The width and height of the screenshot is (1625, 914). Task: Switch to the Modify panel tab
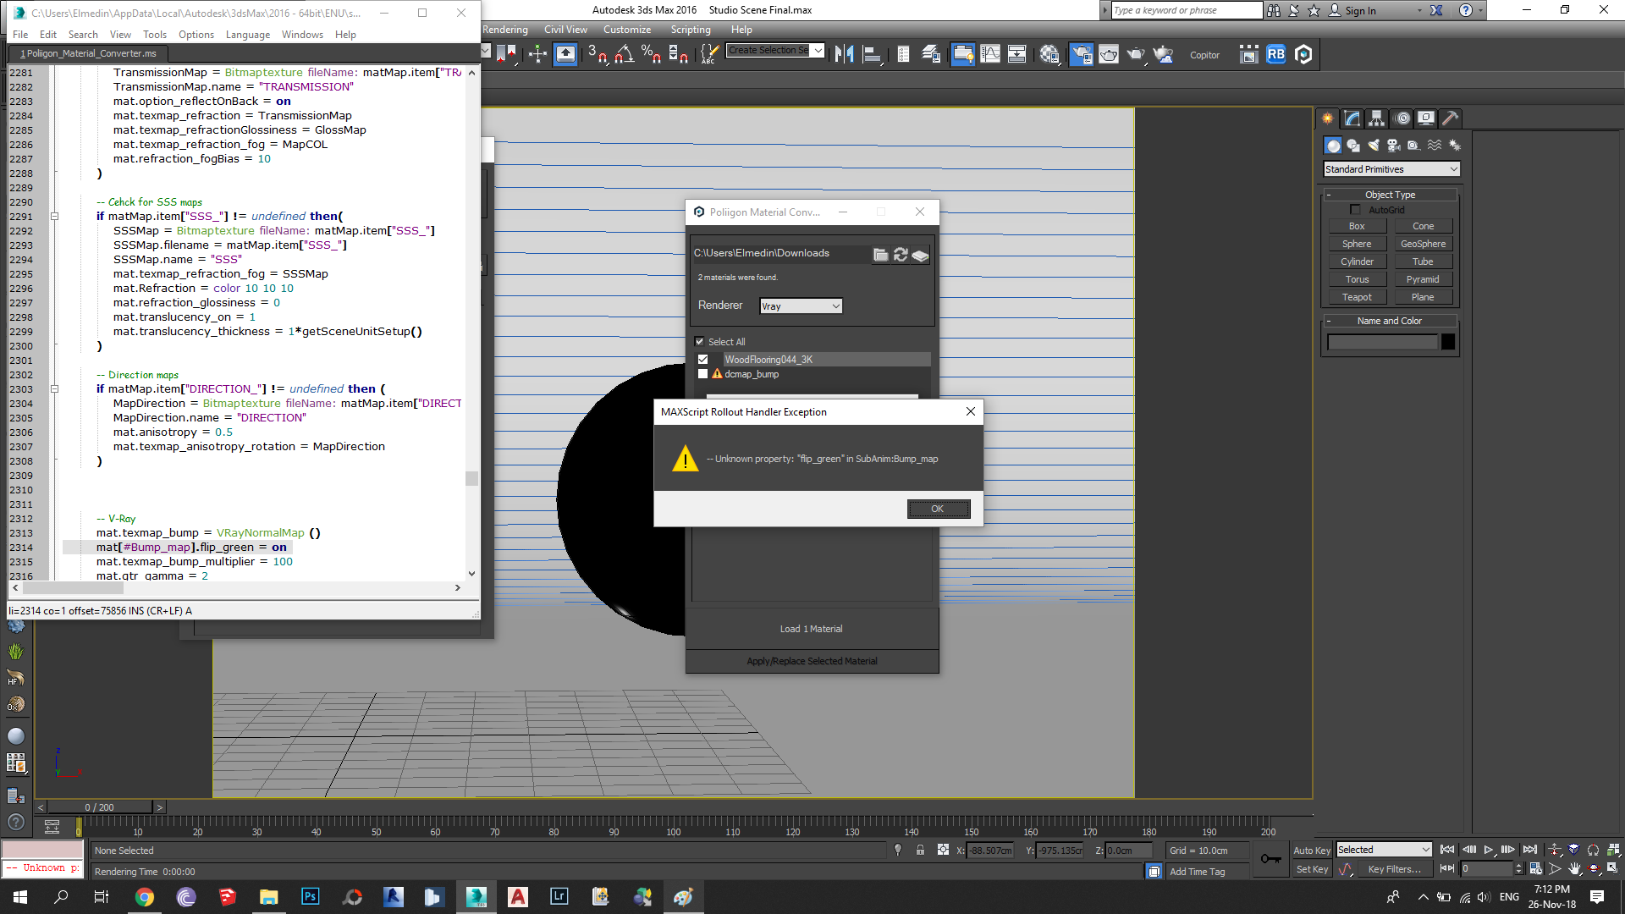click(x=1352, y=118)
